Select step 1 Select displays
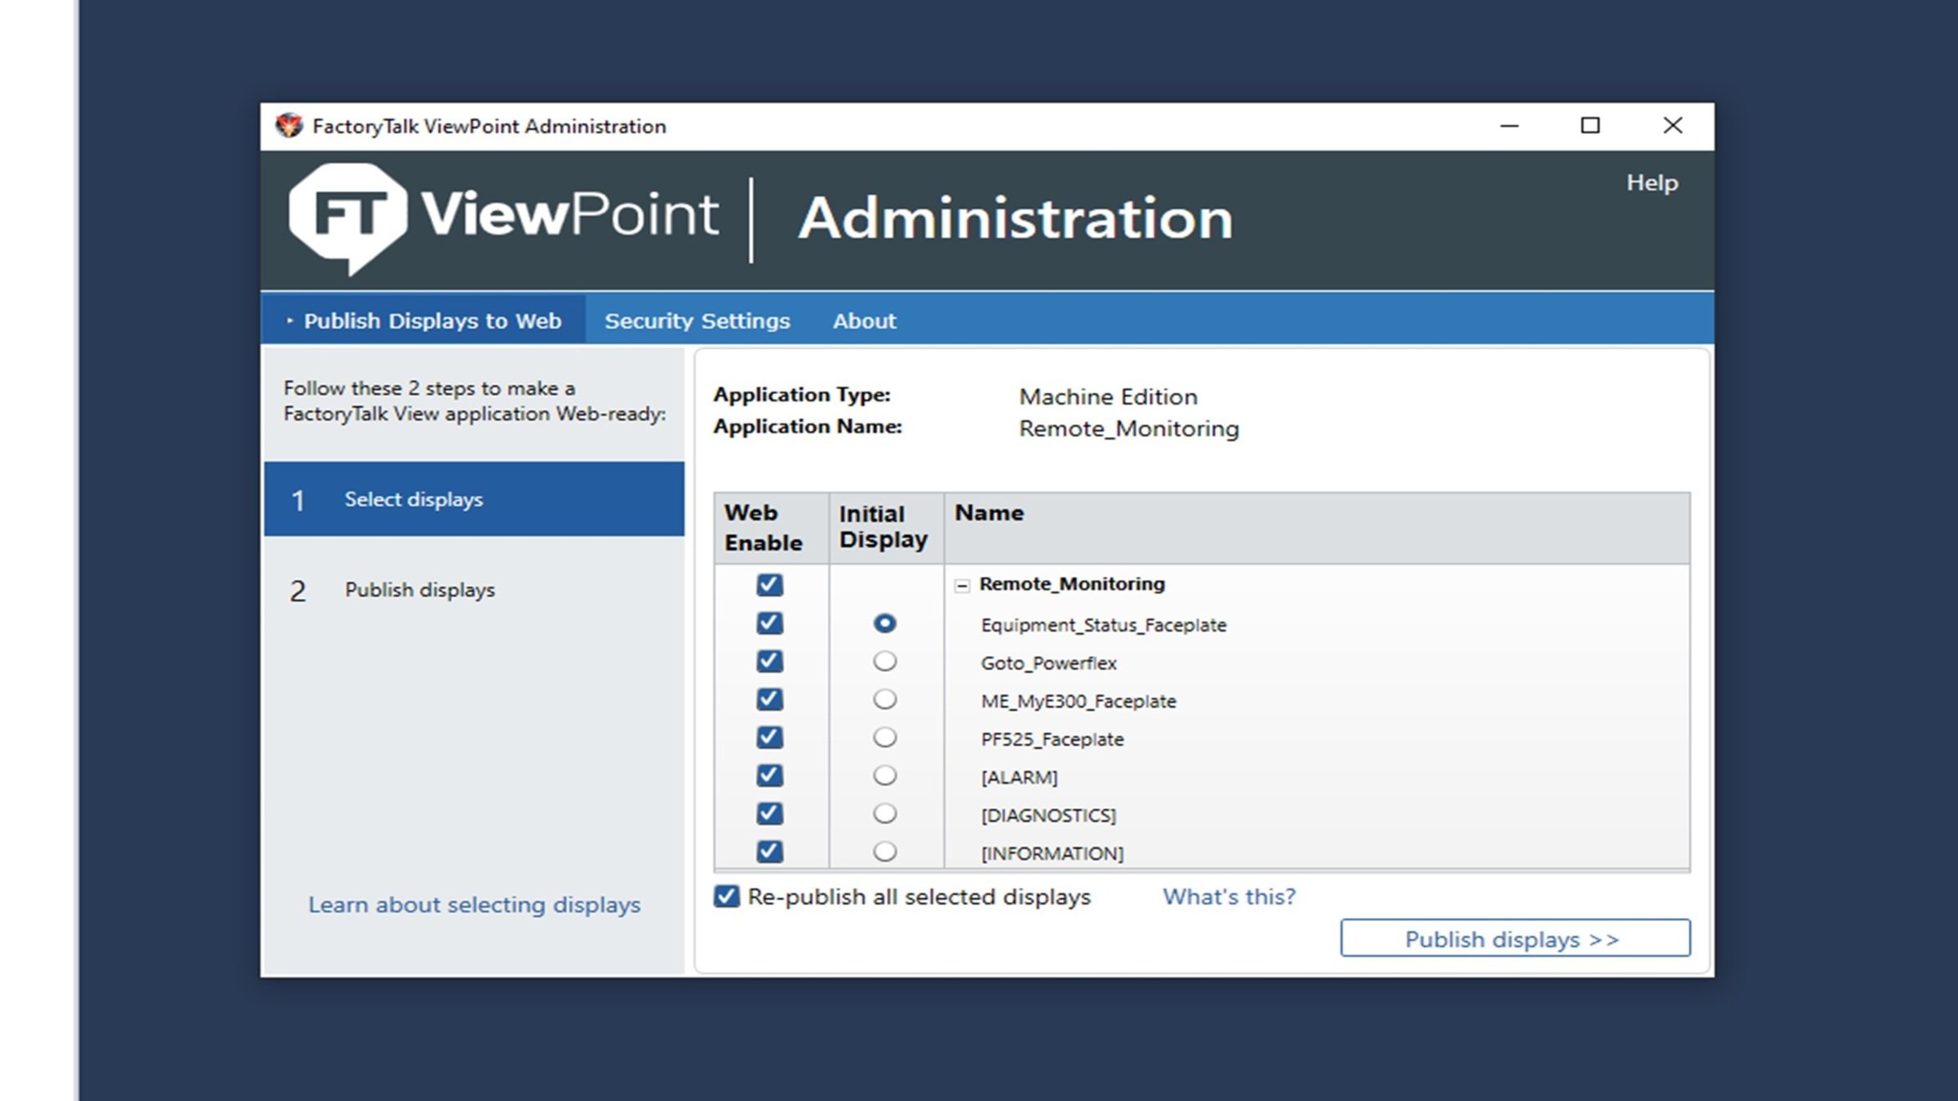 point(474,499)
